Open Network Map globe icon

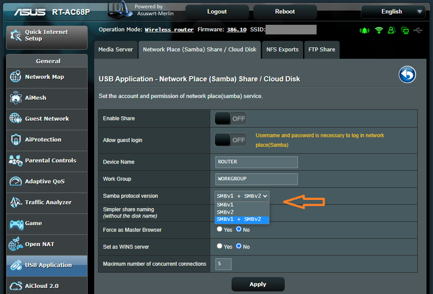click(x=16, y=76)
